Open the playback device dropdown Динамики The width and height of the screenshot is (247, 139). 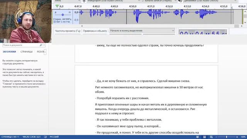coord(210,1)
